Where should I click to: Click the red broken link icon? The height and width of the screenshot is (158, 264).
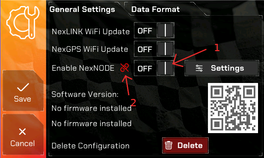tap(124, 67)
